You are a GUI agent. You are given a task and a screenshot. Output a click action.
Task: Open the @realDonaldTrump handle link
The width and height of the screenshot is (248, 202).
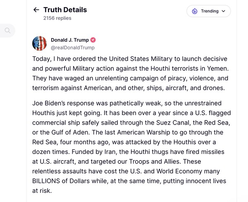click(72, 48)
